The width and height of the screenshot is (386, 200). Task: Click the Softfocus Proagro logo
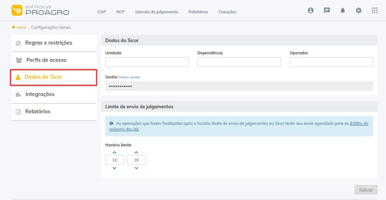tap(40, 10)
